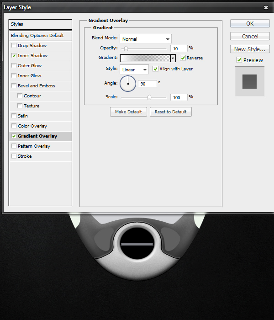Uncheck the Gradient Overlay checkbox

(14, 136)
